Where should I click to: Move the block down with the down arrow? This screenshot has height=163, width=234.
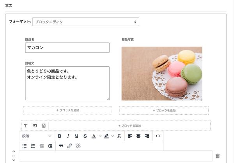[x=14, y=160]
